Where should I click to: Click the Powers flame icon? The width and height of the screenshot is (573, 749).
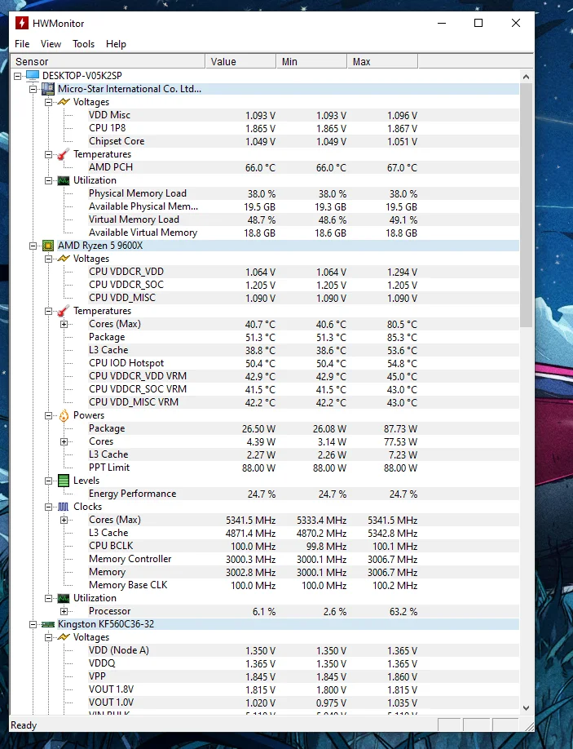(x=64, y=415)
